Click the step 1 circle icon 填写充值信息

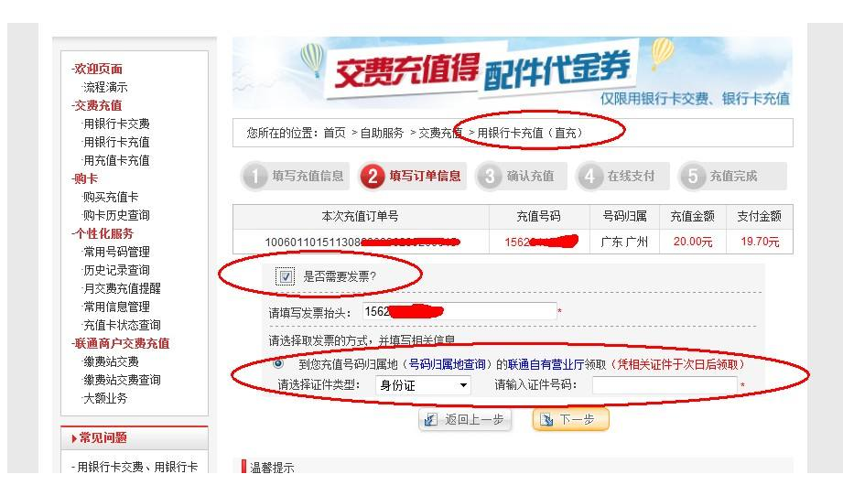(x=254, y=176)
